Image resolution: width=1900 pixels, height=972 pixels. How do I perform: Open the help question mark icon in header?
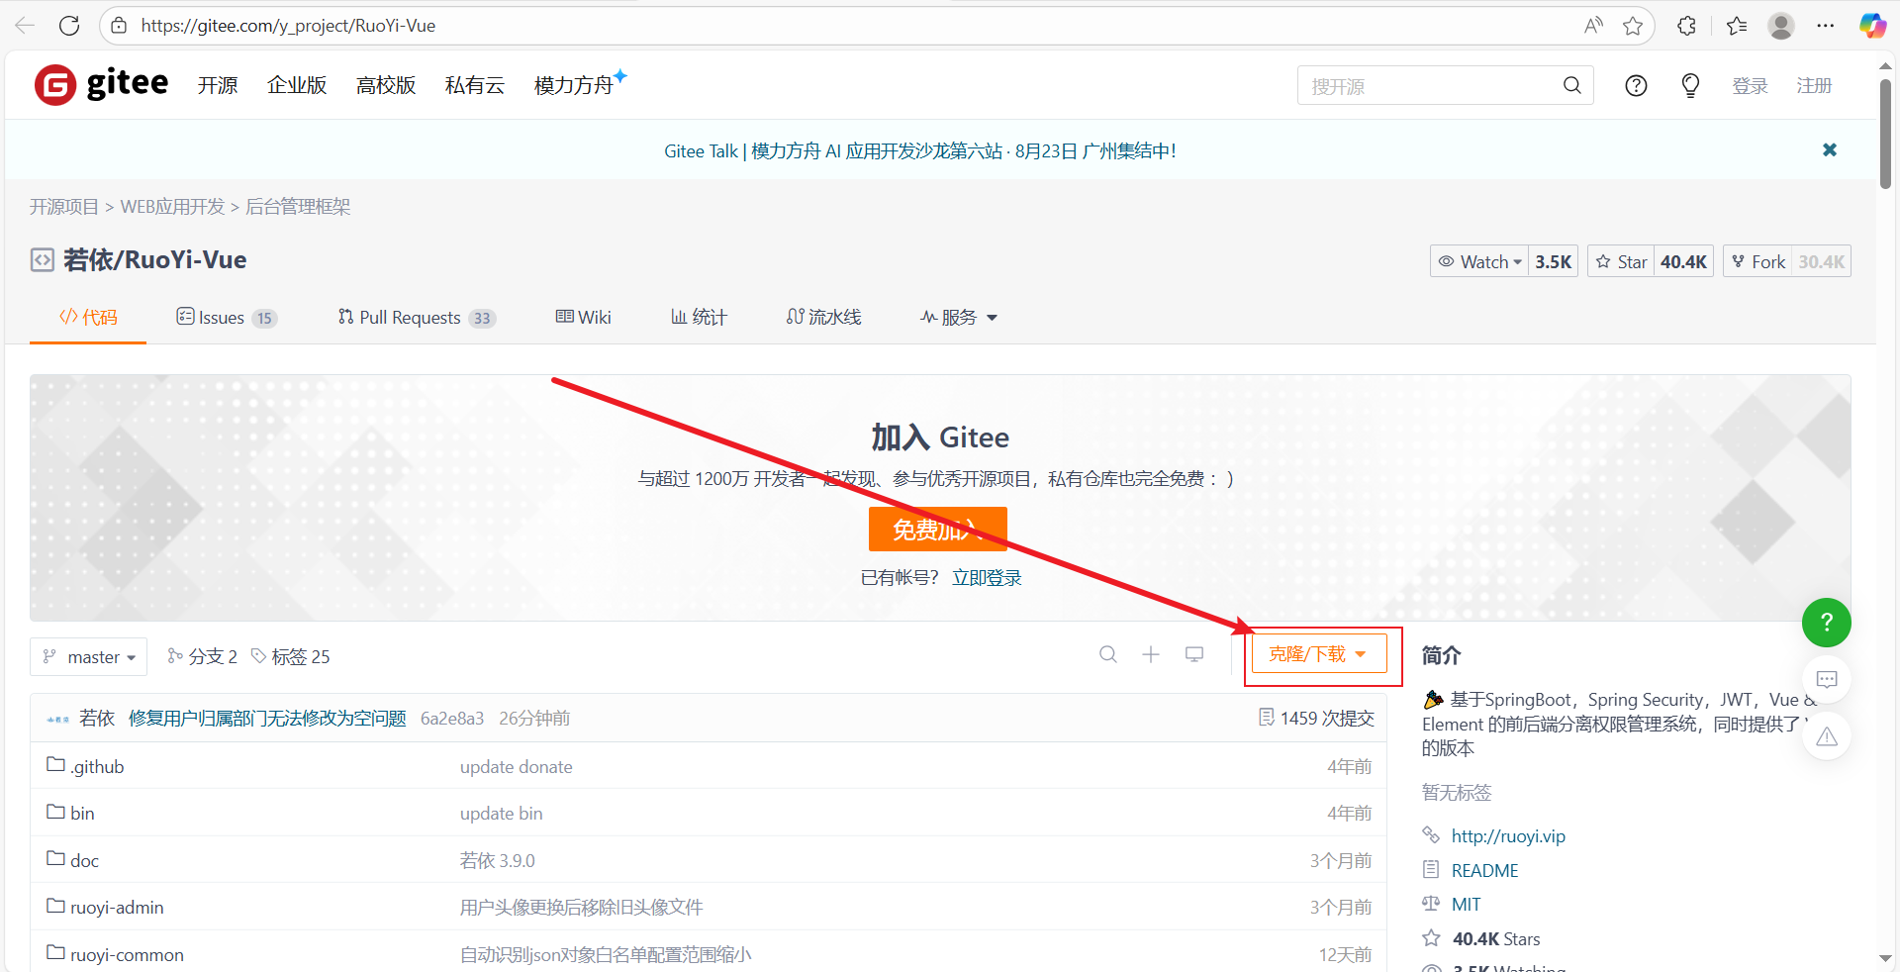[x=1636, y=86]
